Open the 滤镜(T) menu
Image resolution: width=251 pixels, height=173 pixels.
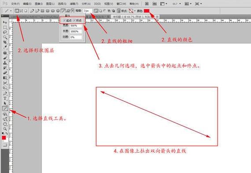pyautogui.click(x=74, y=4)
